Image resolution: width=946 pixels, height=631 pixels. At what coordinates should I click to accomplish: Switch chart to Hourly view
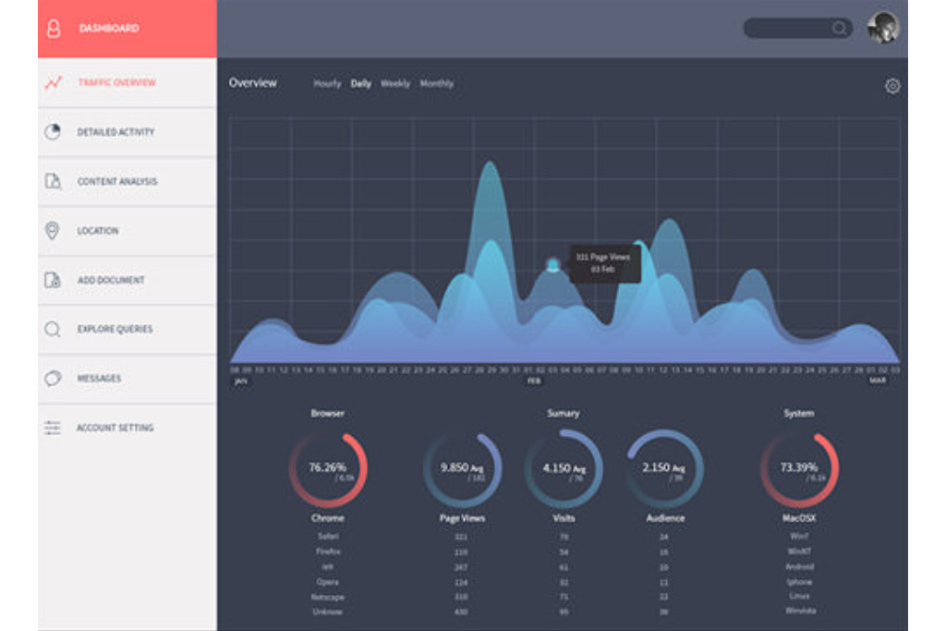pos(327,84)
